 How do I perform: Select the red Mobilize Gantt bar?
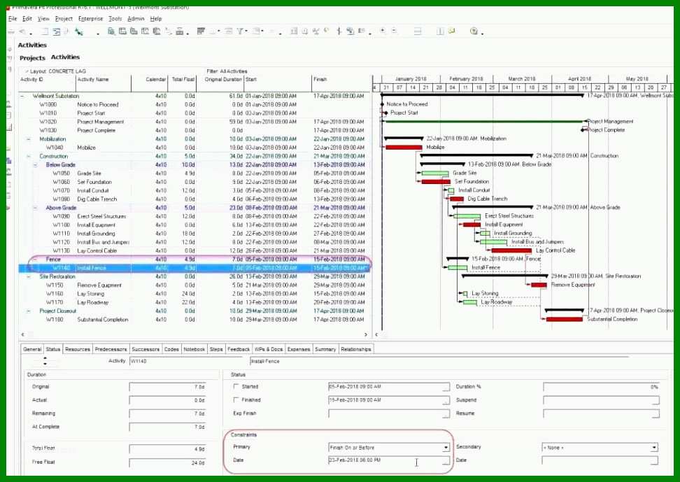coord(404,148)
